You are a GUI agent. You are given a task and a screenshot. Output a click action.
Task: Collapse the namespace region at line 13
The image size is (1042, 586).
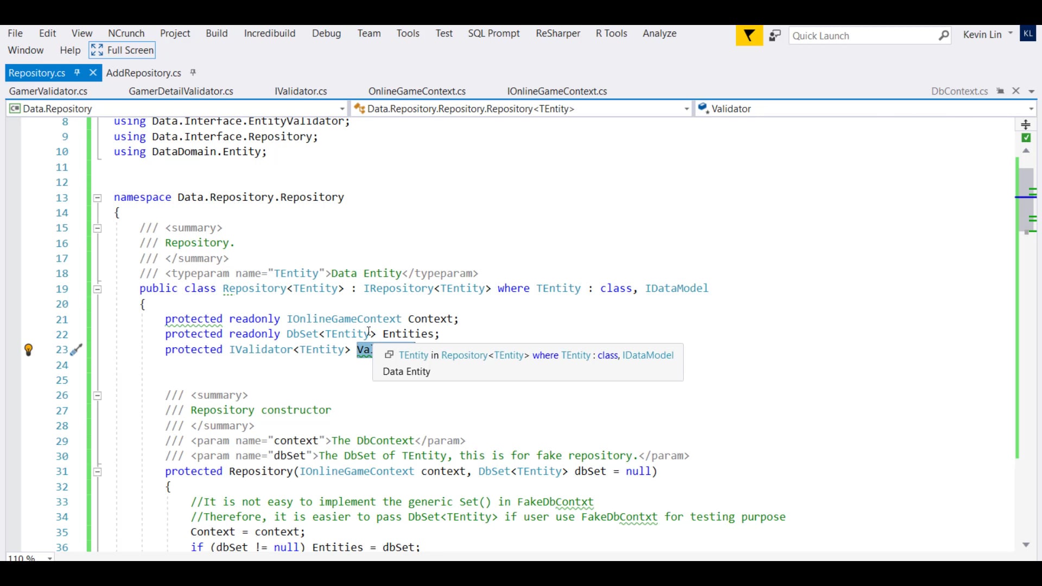coord(97,198)
